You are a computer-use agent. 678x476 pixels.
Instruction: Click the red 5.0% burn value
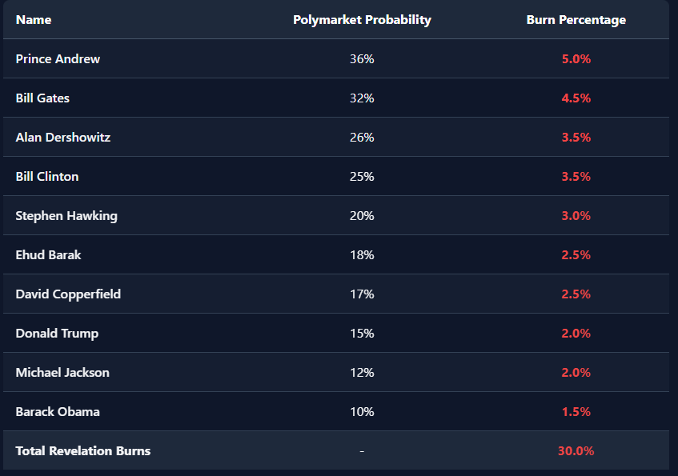[576, 58]
